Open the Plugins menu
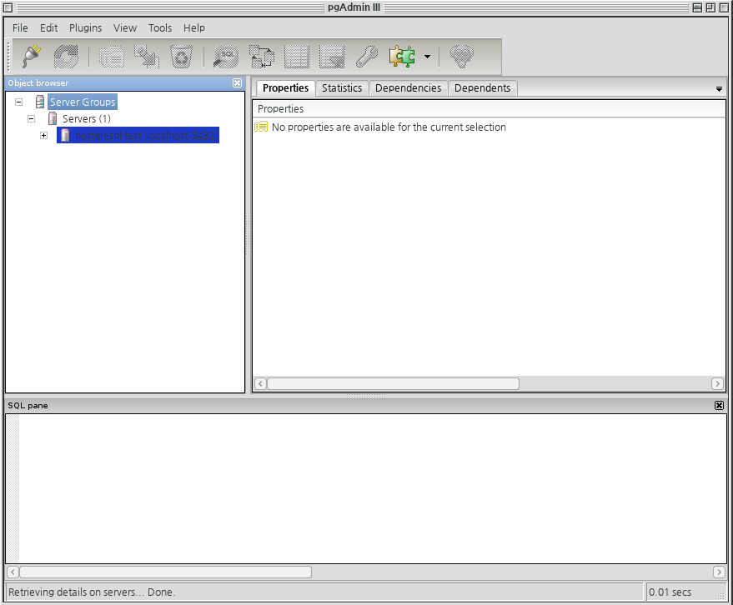Image resolution: width=733 pixels, height=605 pixels. pyautogui.click(x=86, y=28)
